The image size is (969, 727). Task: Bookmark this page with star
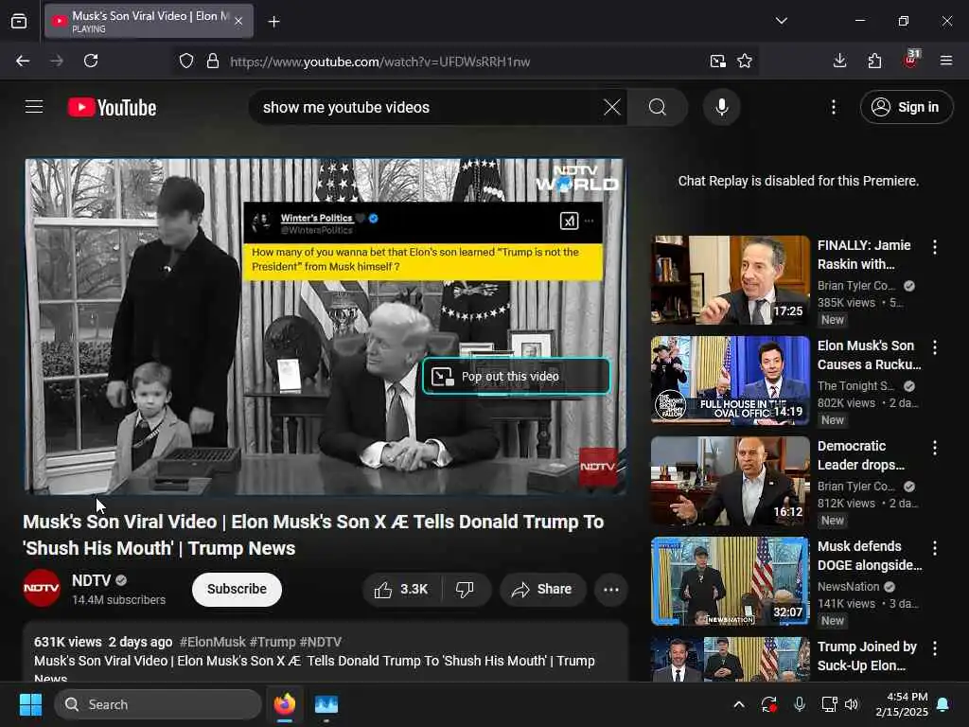pos(745,62)
